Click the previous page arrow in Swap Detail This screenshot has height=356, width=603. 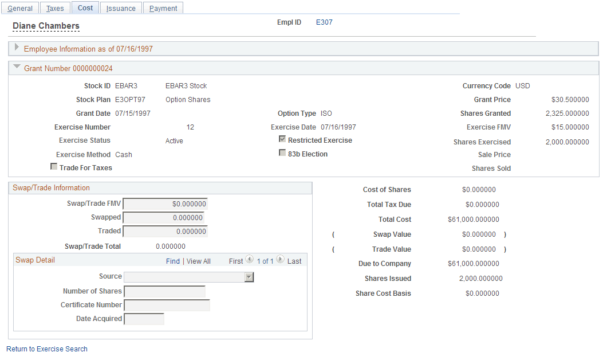click(x=249, y=260)
